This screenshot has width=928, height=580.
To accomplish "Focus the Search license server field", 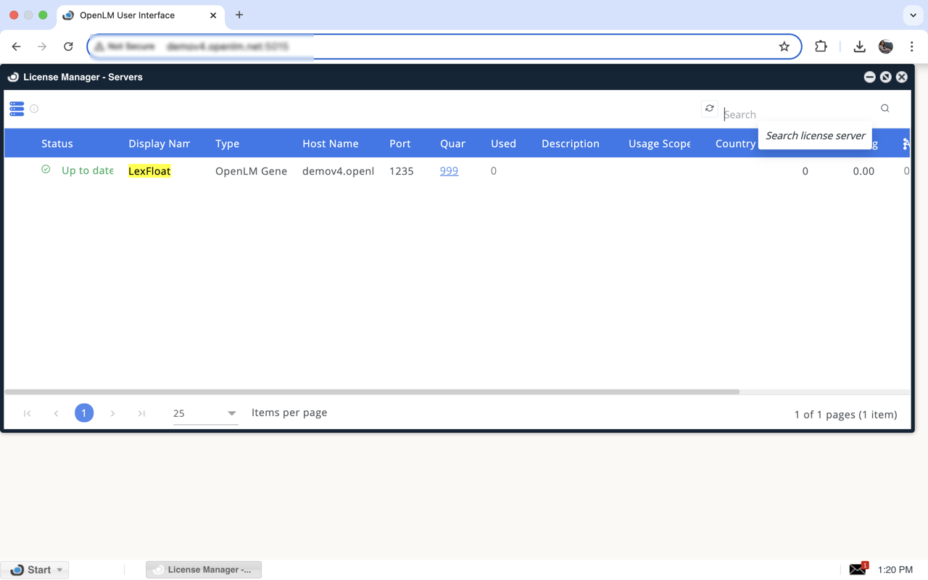I will click(797, 115).
